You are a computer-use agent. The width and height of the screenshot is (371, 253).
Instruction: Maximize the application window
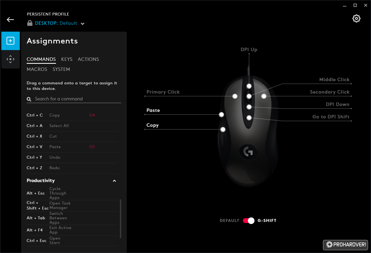(x=355, y=5)
